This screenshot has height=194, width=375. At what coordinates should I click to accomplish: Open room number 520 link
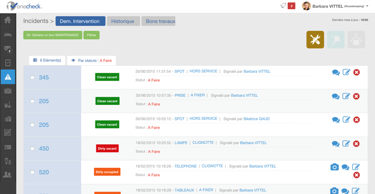point(44,173)
